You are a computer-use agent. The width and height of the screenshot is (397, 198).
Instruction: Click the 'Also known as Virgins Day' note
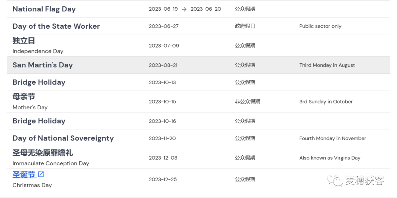point(330,158)
